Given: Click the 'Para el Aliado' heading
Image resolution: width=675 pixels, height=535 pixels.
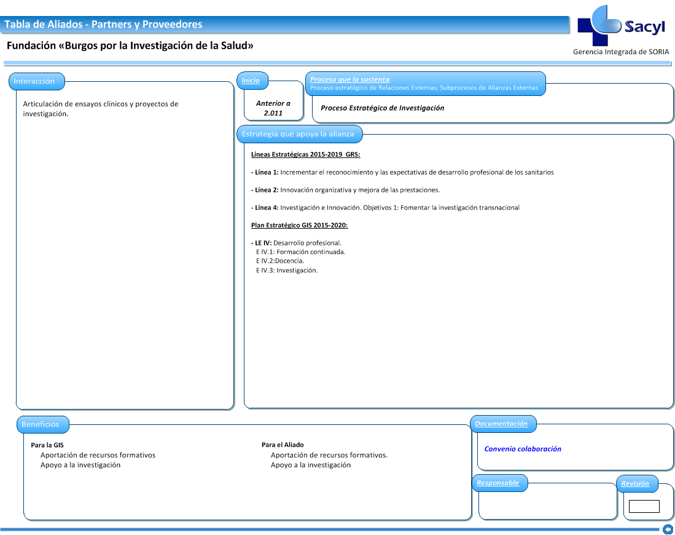Looking at the screenshot, I should [x=283, y=445].
